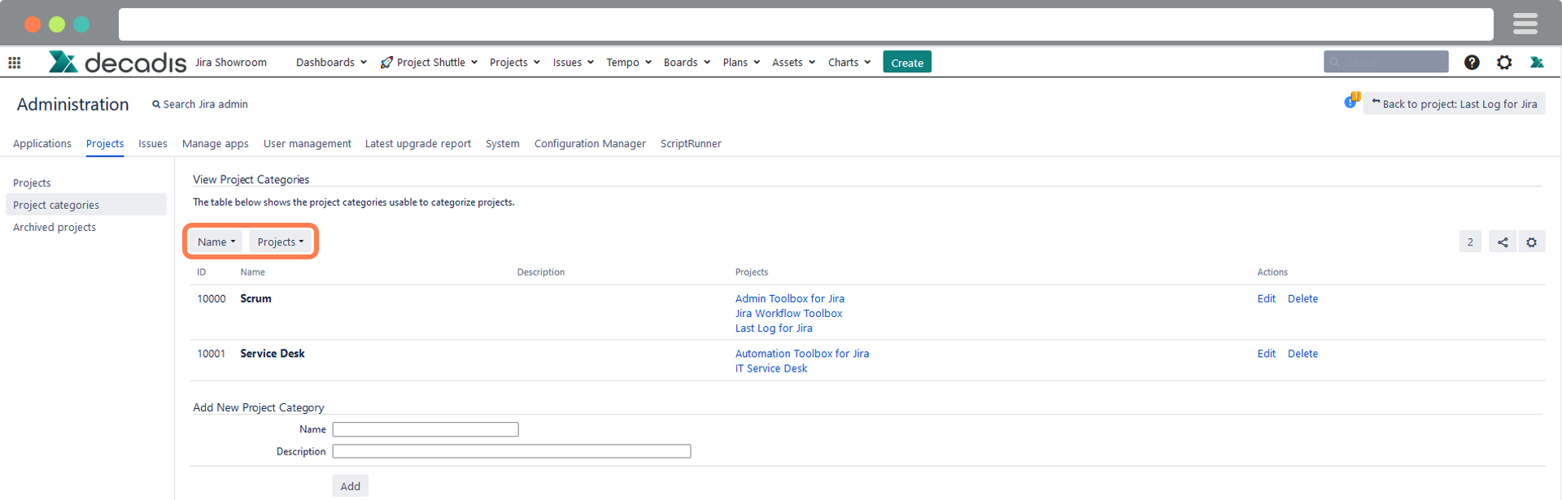Click the user profile avatar icon
The height and width of the screenshot is (500, 1562).
click(1537, 63)
